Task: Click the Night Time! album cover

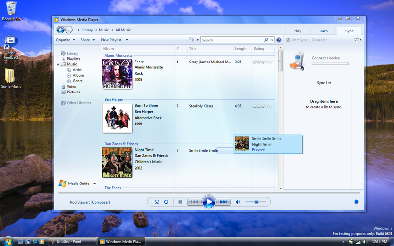Action: tap(117, 162)
